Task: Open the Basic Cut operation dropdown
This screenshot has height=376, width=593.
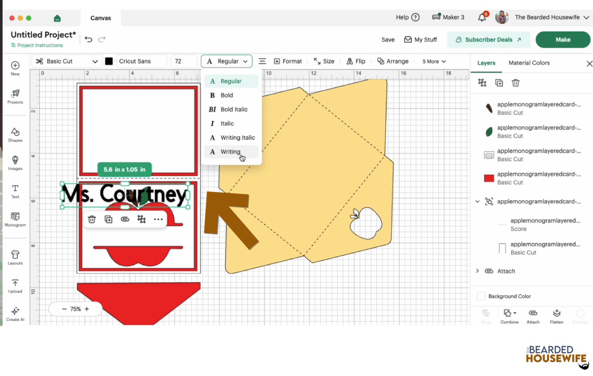Action: point(67,61)
